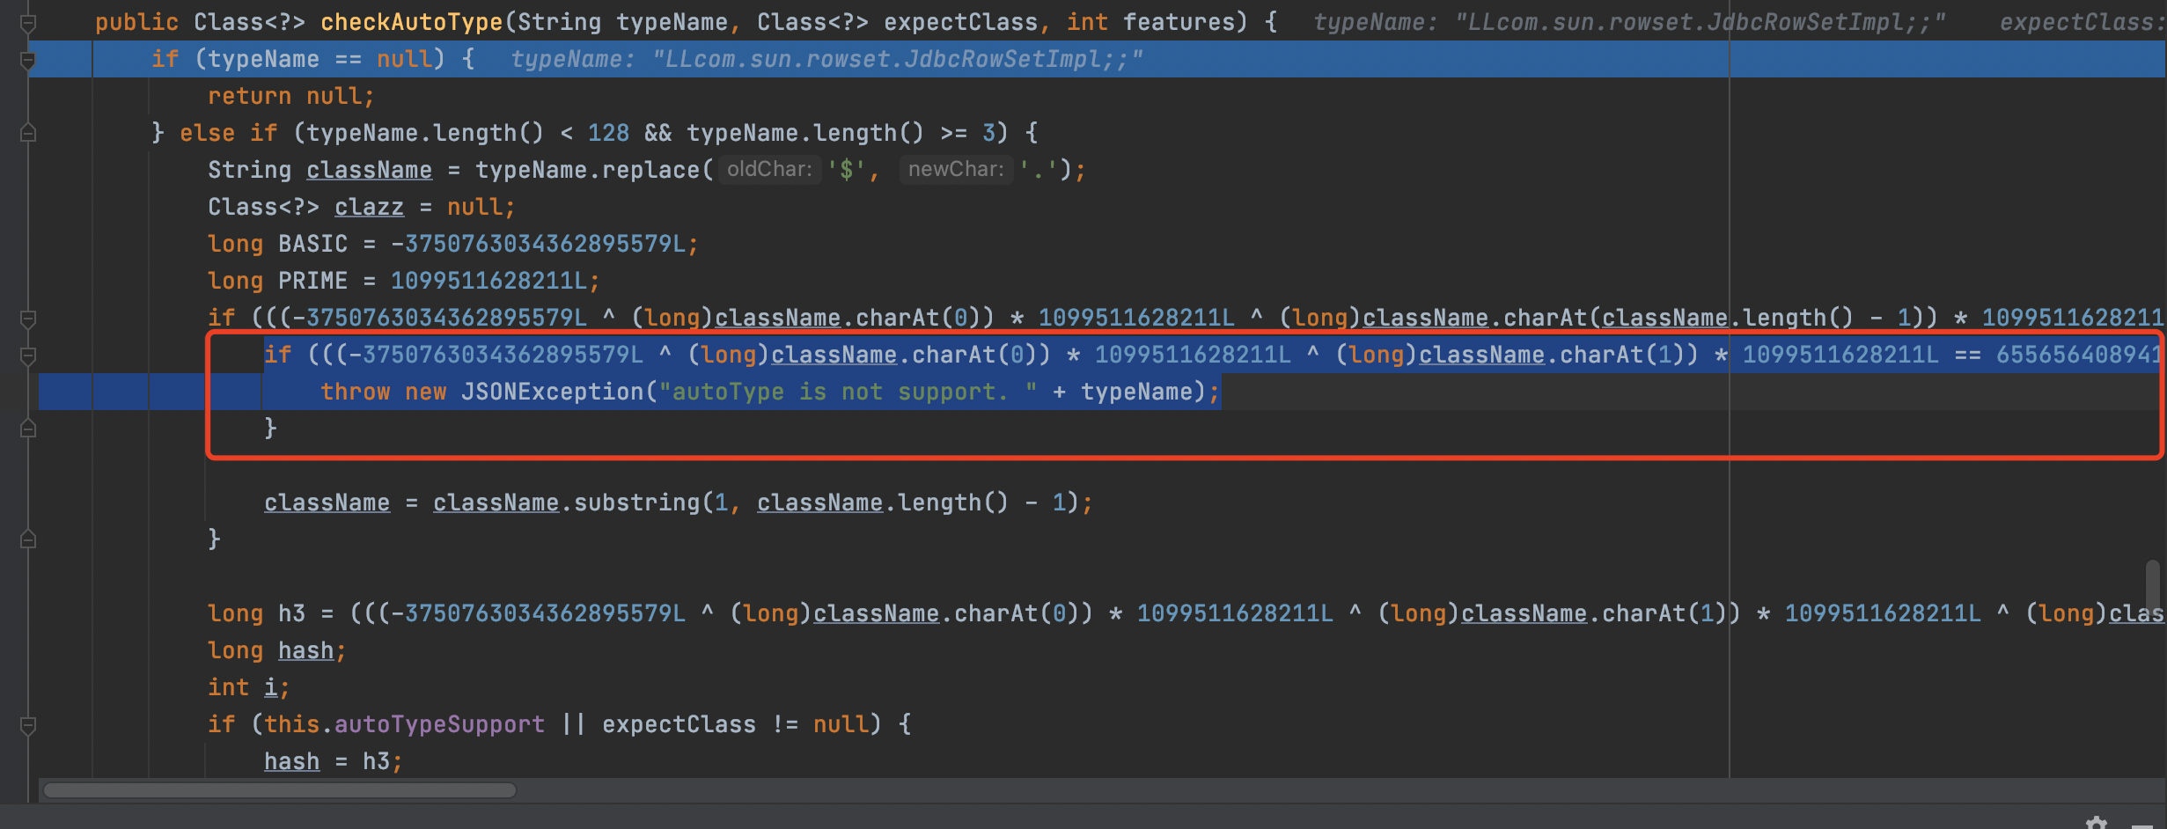Click the 'return null;' statement
2167x829 pixels.
pos(291,96)
